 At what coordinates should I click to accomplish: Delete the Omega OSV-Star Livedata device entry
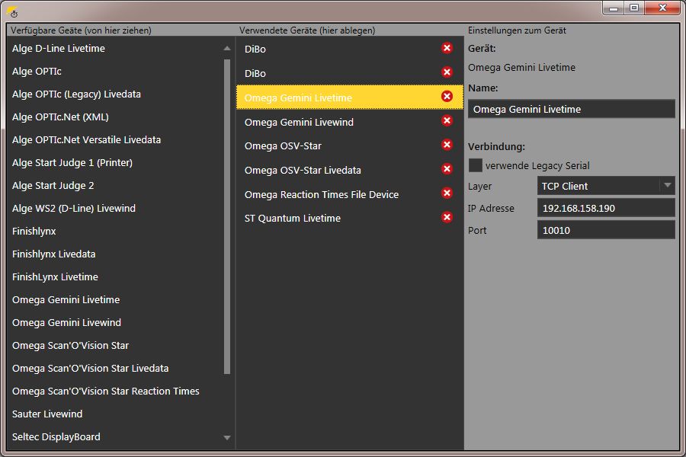tap(447, 169)
